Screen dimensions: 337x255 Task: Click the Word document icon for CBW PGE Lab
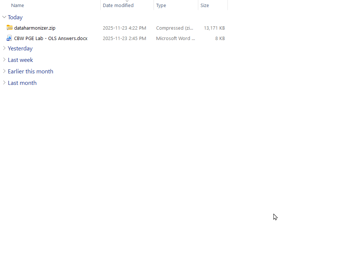click(10, 38)
